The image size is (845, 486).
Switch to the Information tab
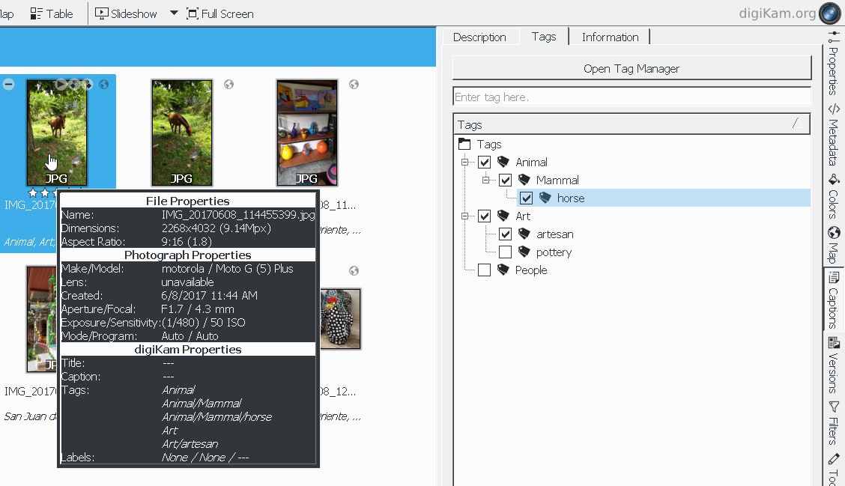(610, 37)
